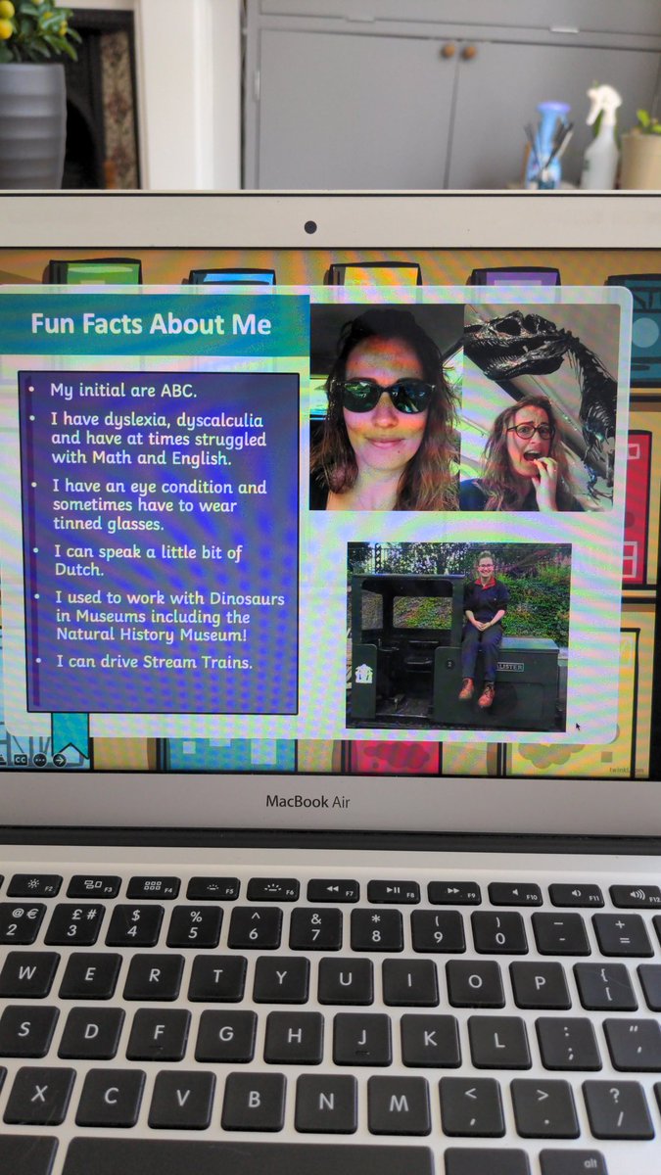The width and height of the screenshot is (661, 1175).
Task: Click the 'Fun Facts About Me' slide title
Action: (x=150, y=324)
